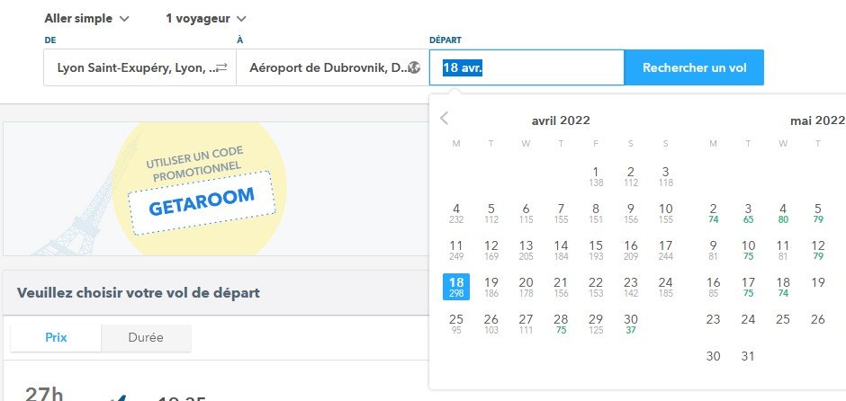The height and width of the screenshot is (401, 846).
Task: Pick the highlighted April 18 date
Action: [x=456, y=287]
